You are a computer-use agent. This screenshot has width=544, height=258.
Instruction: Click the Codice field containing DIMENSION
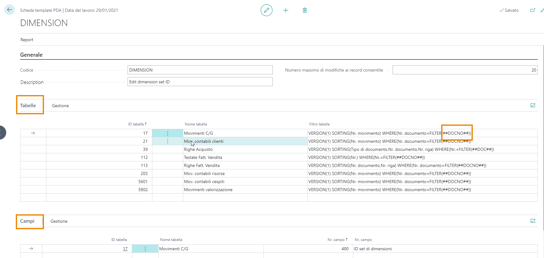click(200, 70)
